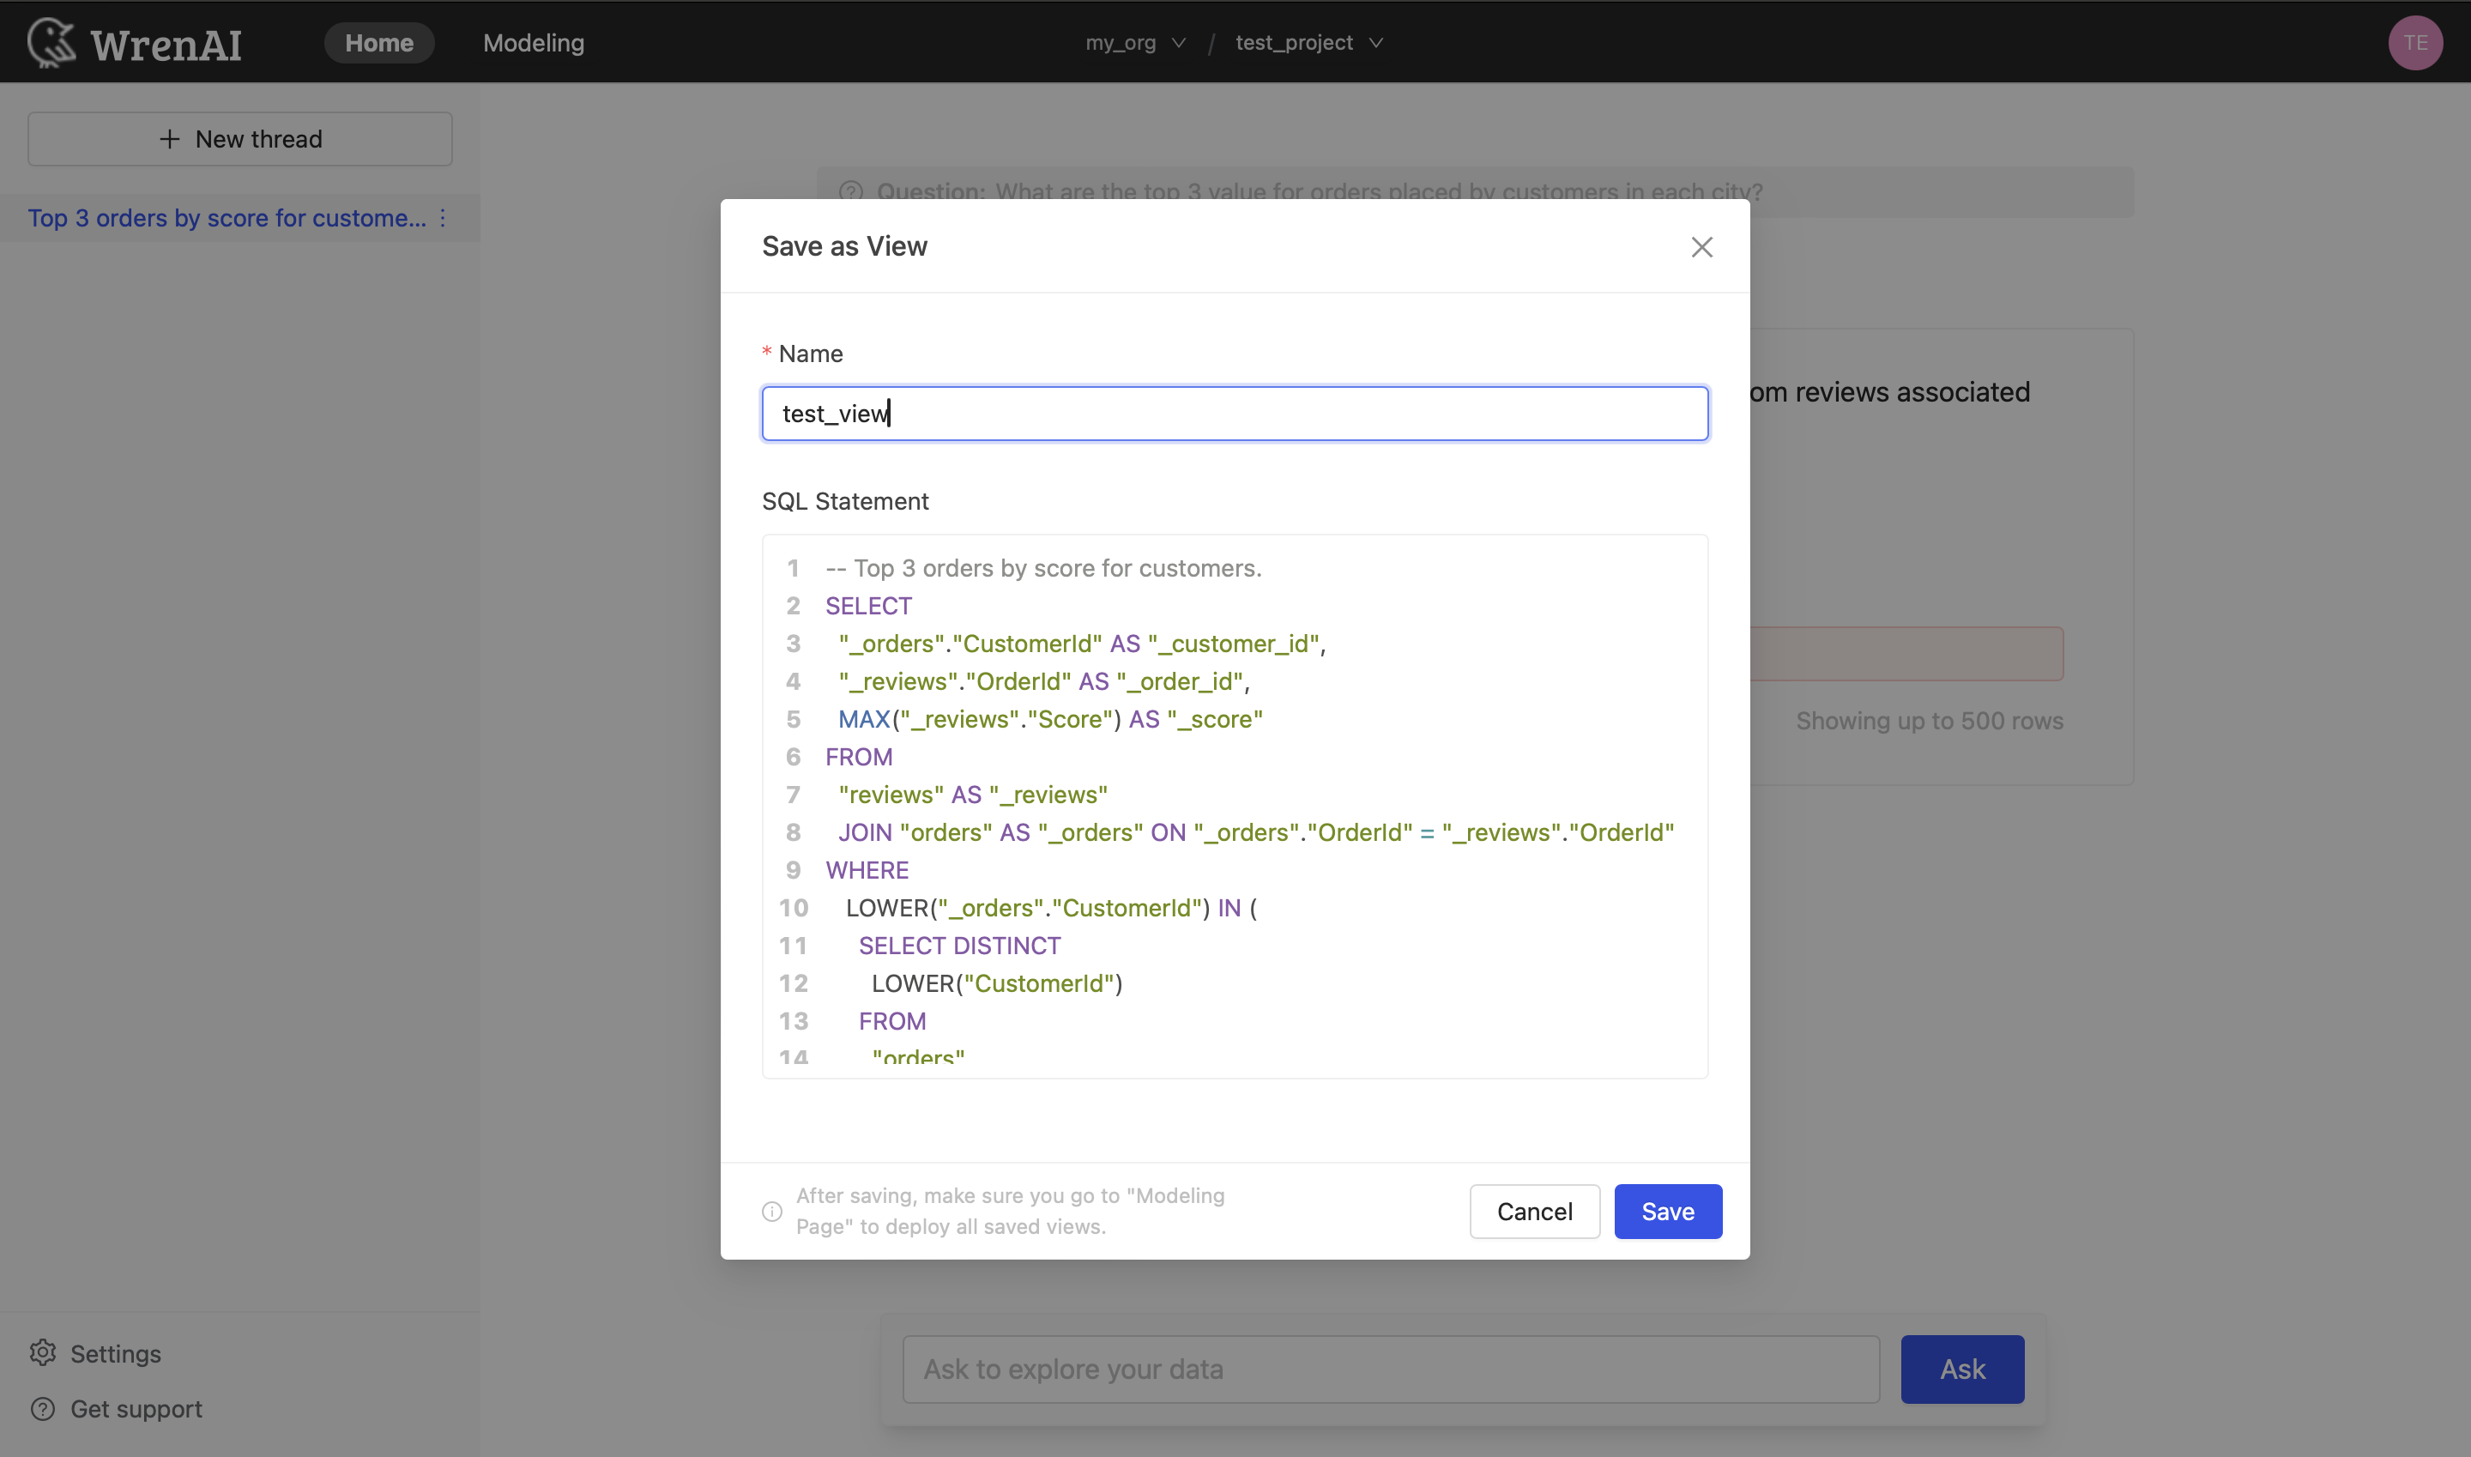Click the close X icon on dialog
The image size is (2471, 1457).
[x=1701, y=245]
